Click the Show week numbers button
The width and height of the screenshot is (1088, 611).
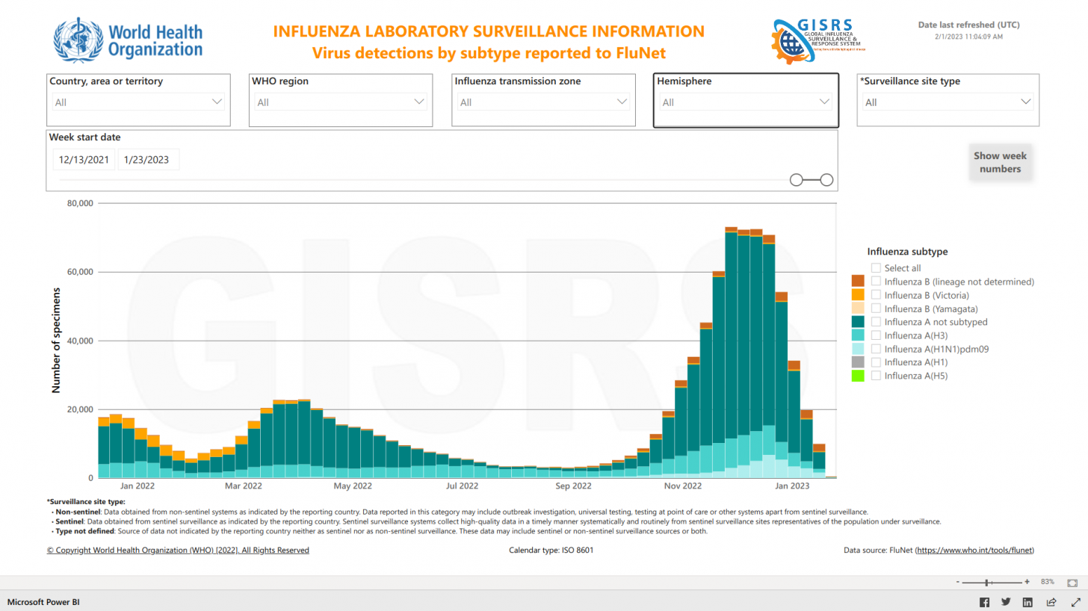[1000, 162]
